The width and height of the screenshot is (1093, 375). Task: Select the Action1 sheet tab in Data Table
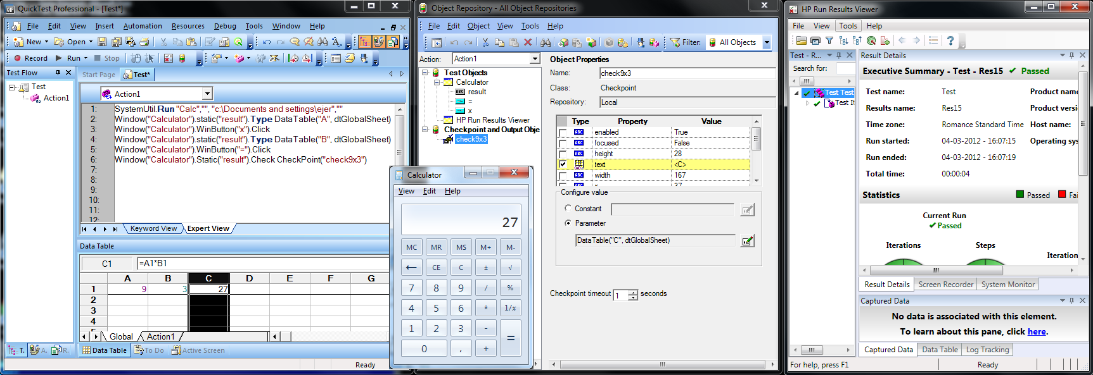pos(160,336)
